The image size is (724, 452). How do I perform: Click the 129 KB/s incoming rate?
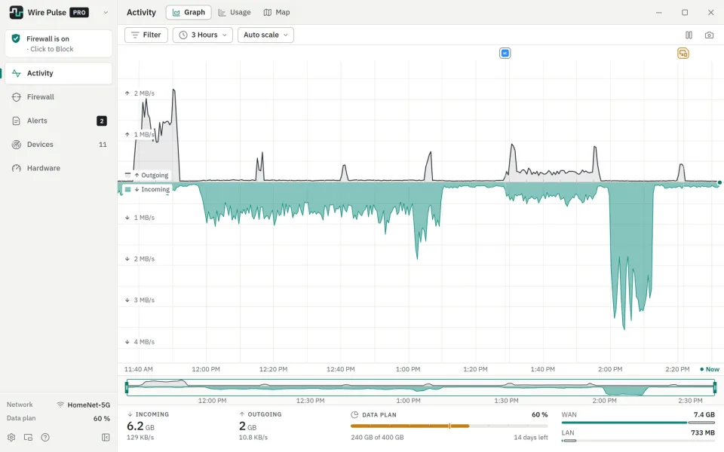(x=140, y=437)
